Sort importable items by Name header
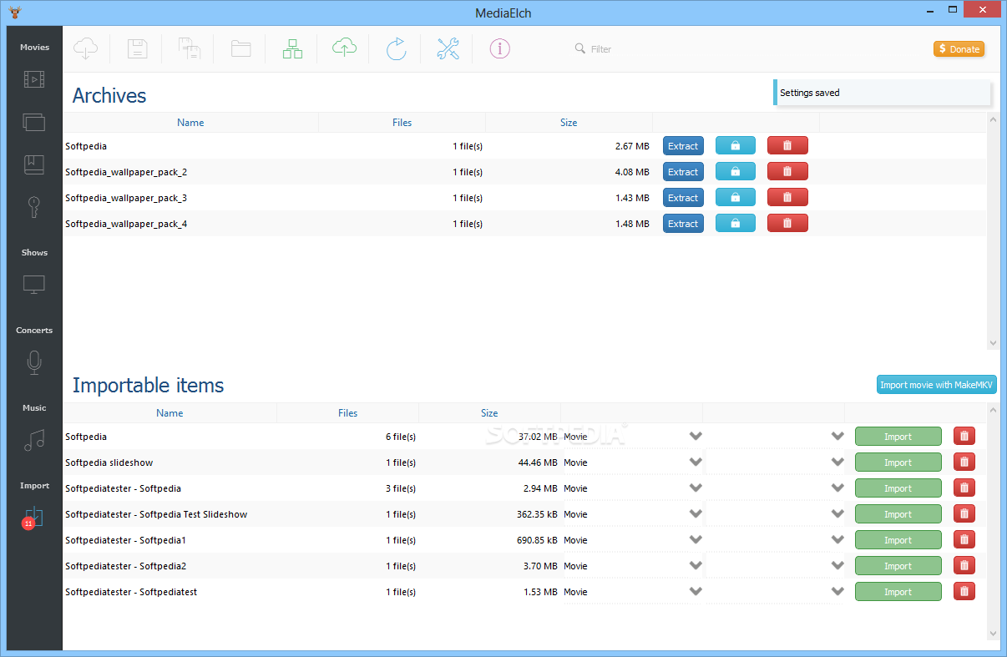Image resolution: width=1007 pixels, height=657 pixels. [170, 413]
